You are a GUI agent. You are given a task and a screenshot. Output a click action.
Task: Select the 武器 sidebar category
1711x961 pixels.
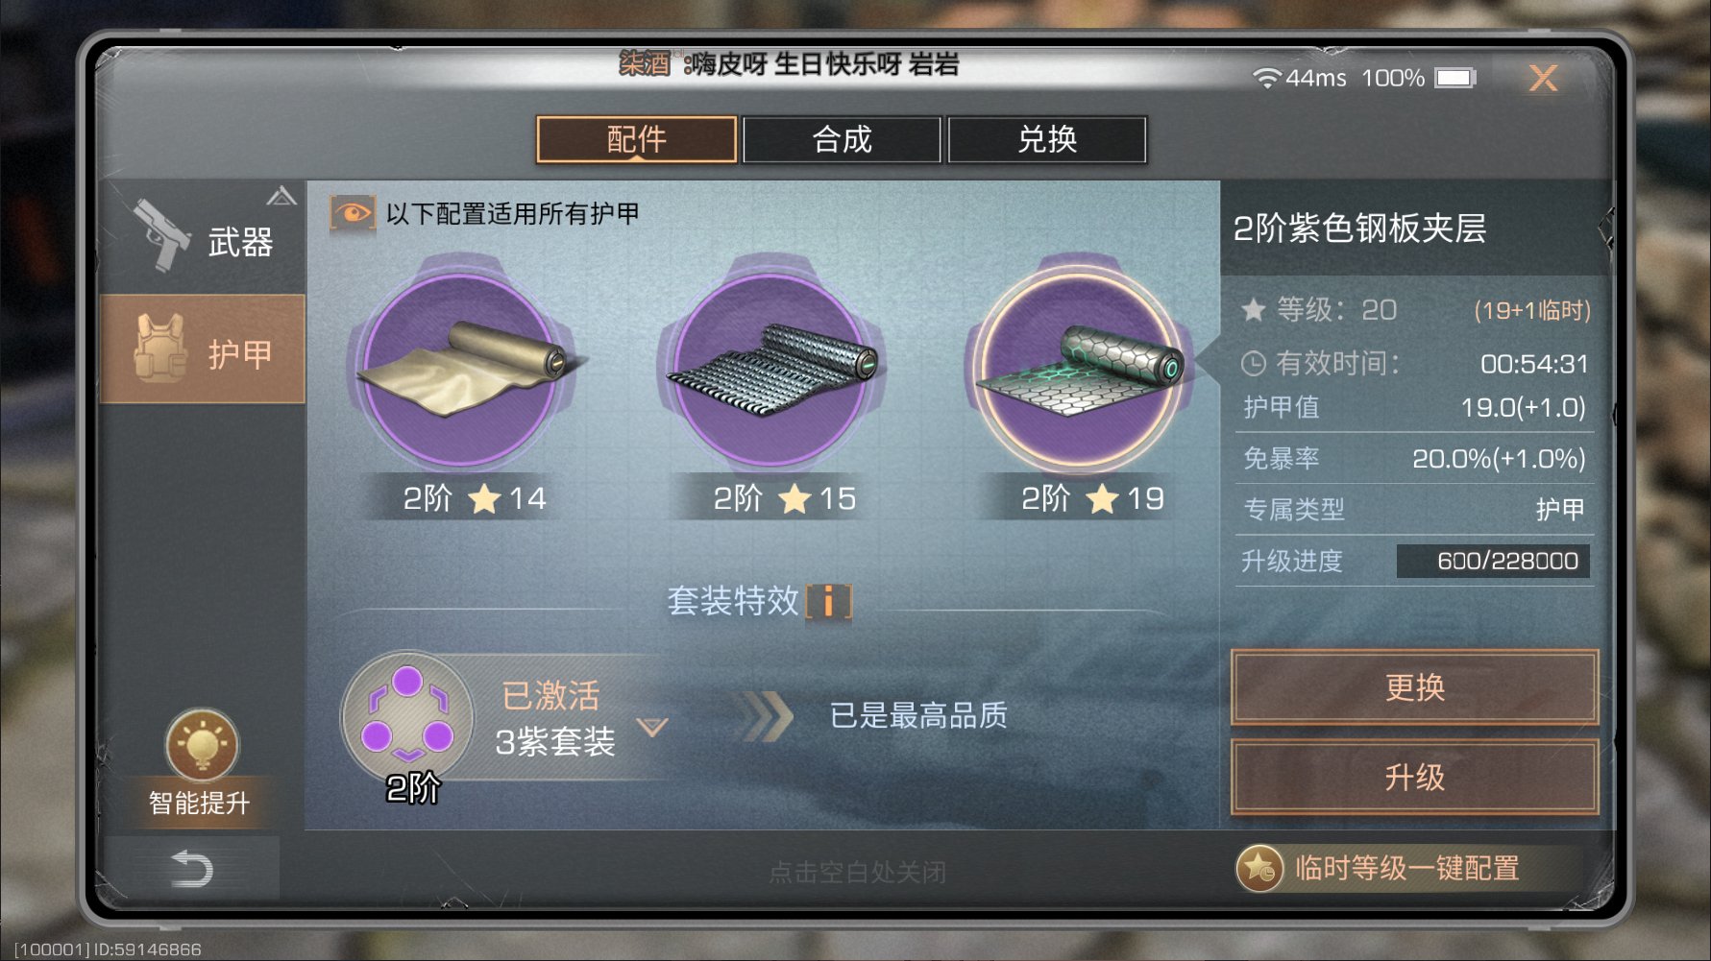click(x=203, y=237)
